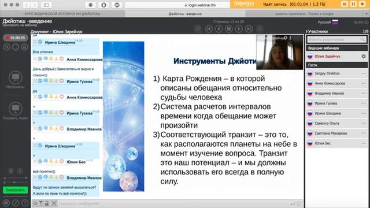Open options menu for Светлана Макарова

(x=364, y=133)
